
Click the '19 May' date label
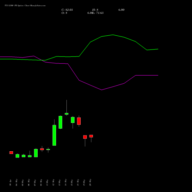pyautogui.click(x=84, y=182)
